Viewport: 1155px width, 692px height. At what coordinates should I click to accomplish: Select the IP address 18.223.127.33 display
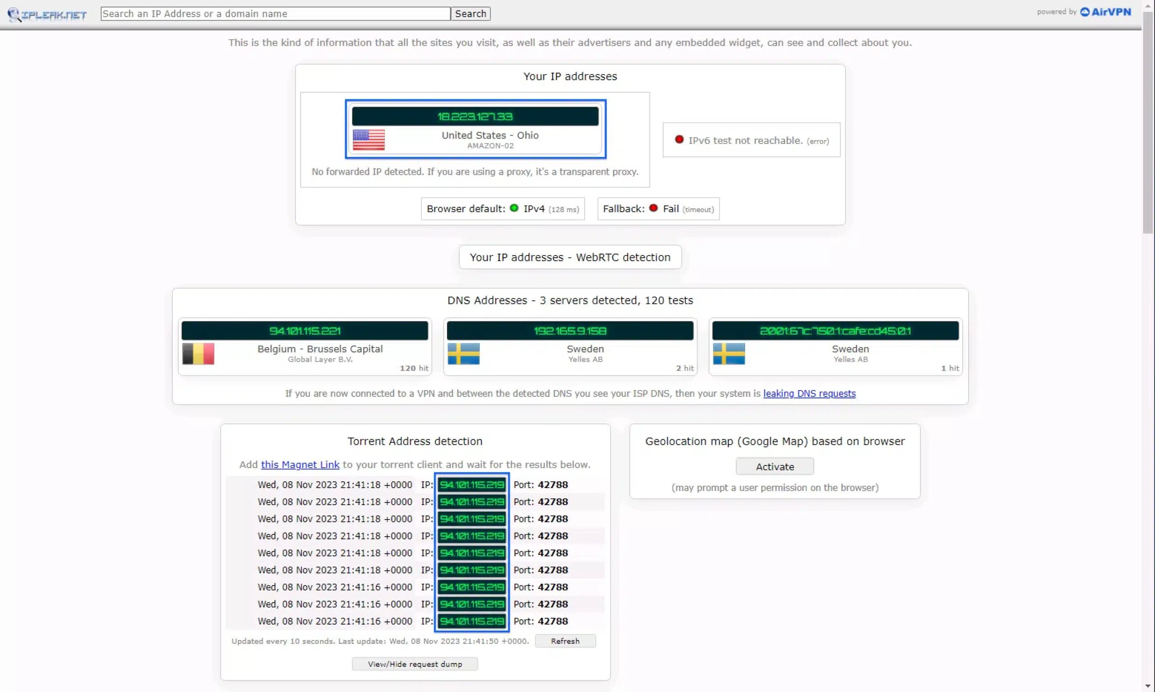coord(475,116)
